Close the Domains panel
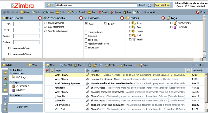The image size is (208, 113). click(x=122, y=18)
